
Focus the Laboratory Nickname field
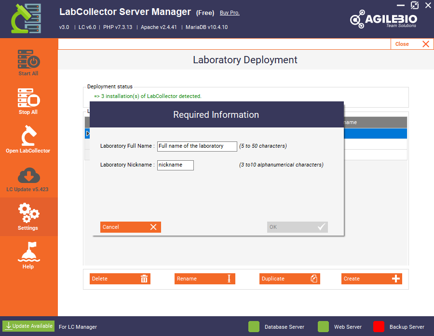(176, 165)
